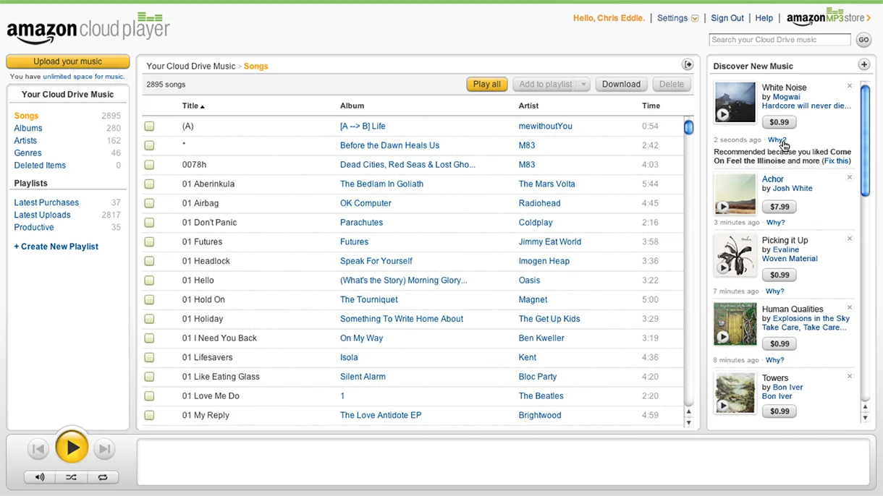
Task: Click the Search your Cloud Drive music field
Action: (780, 40)
